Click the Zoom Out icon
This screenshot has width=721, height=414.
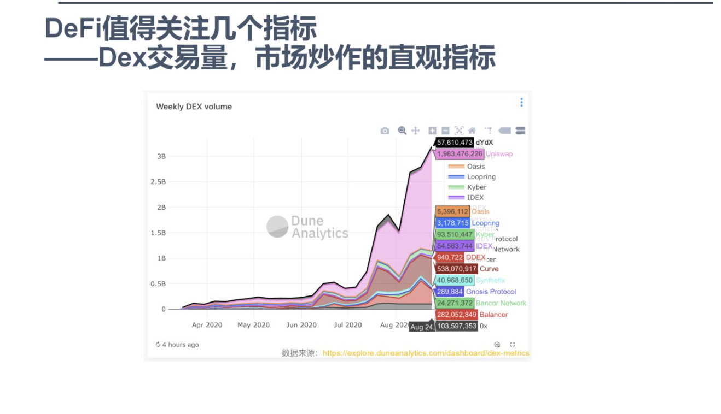pos(444,131)
